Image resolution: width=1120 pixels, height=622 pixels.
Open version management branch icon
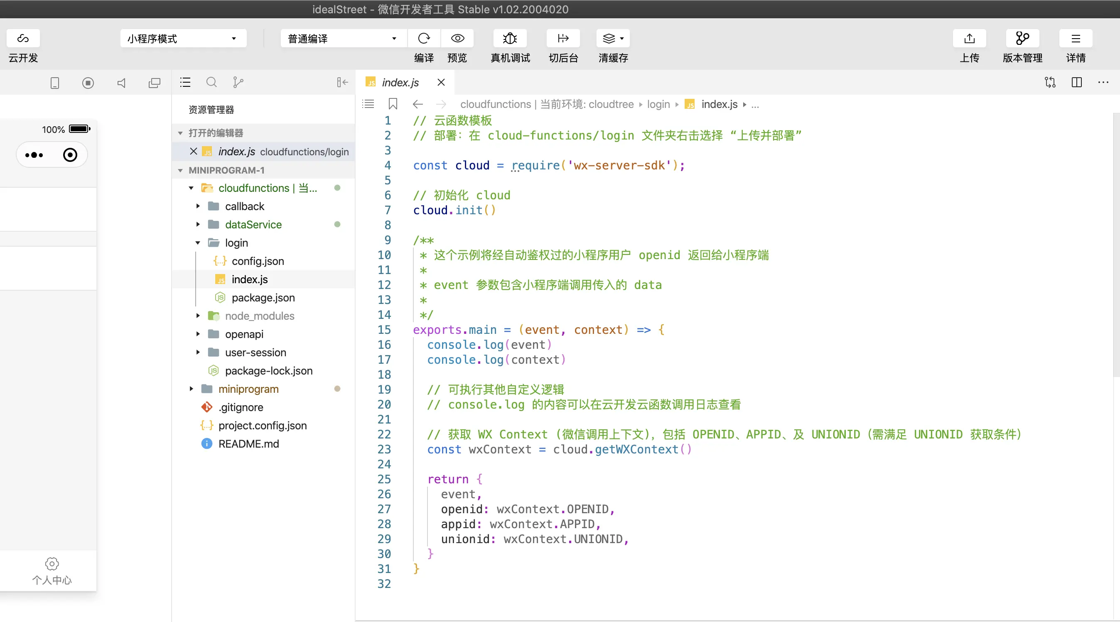[1022, 39]
